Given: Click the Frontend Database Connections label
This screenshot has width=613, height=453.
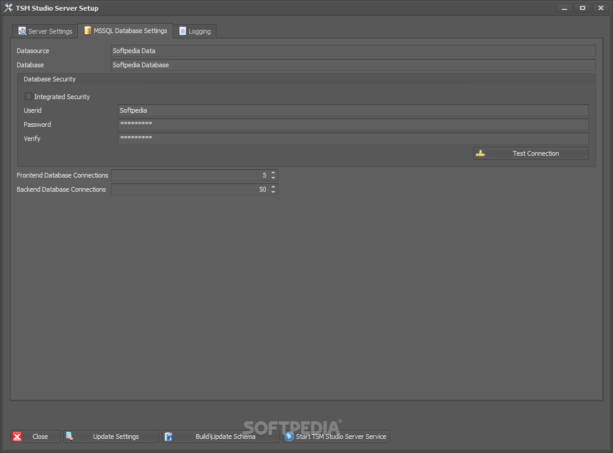Looking at the screenshot, I should pyautogui.click(x=62, y=175).
